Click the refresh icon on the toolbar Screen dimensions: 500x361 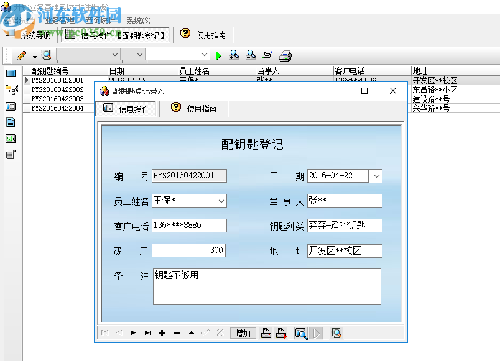click(267, 55)
